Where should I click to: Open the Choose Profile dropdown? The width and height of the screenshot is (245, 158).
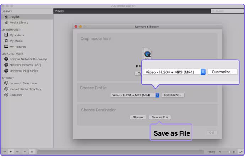point(135,95)
